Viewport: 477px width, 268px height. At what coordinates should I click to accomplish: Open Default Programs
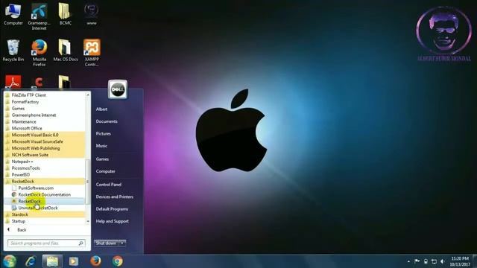pyautogui.click(x=112, y=209)
